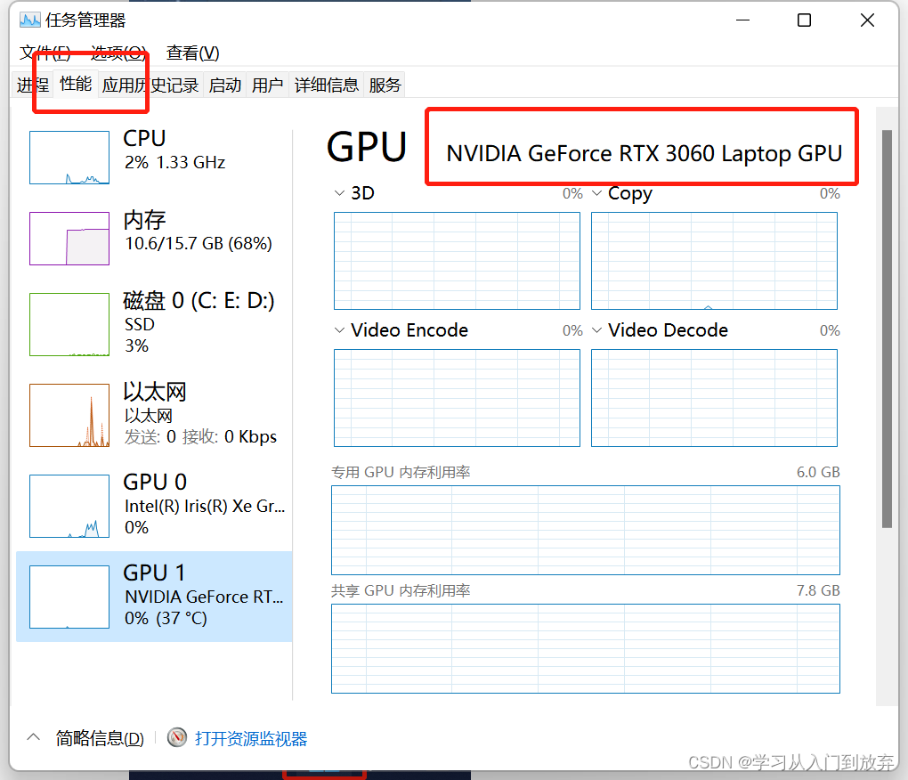
Task: Select the 磁盘 0 graph thumbnail
Action: (x=69, y=324)
